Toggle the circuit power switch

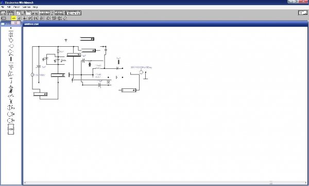click(303, 13)
